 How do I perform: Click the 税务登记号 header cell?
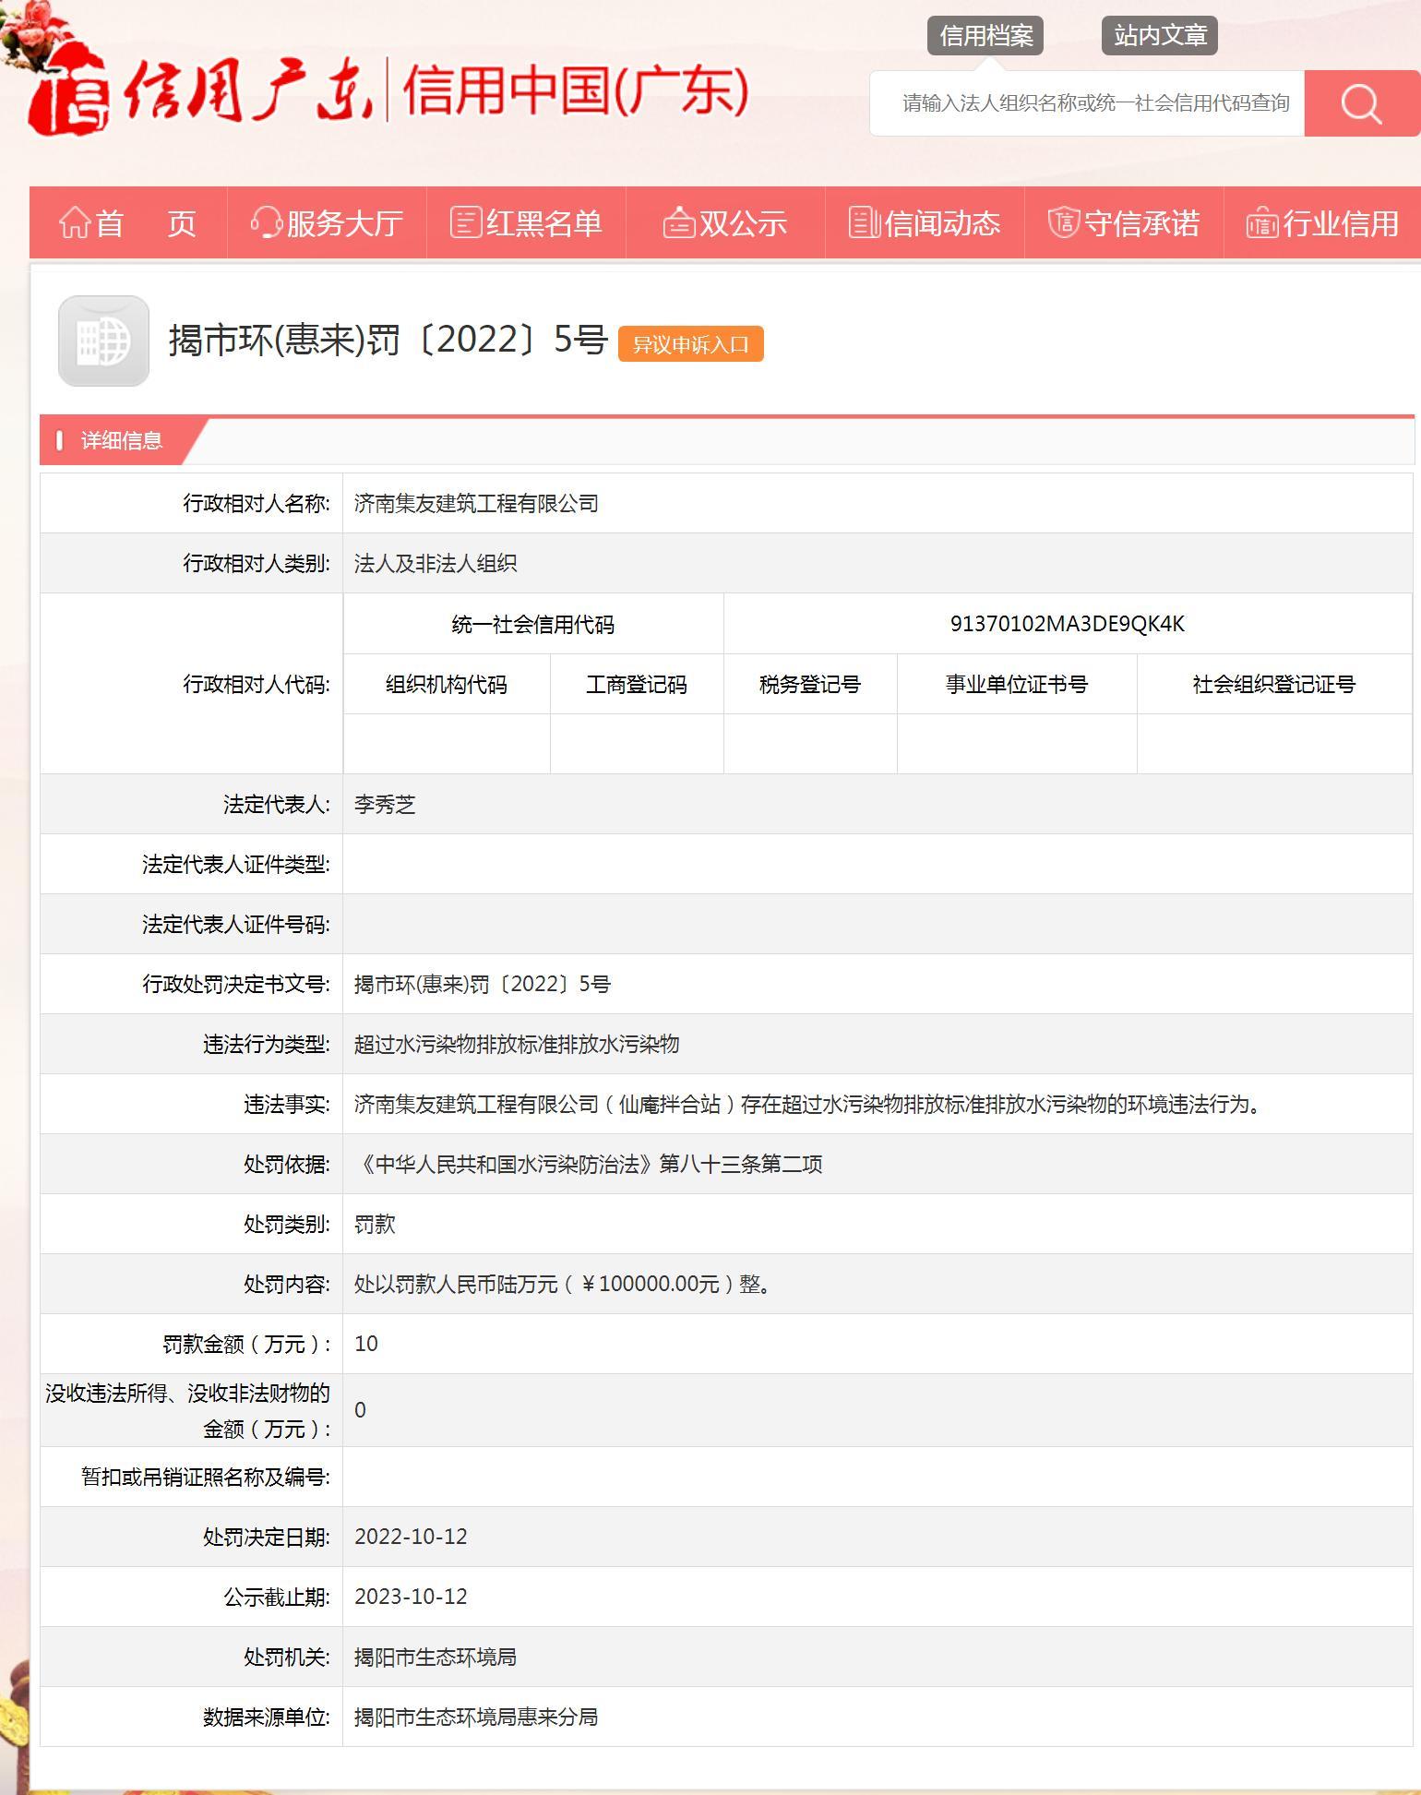coord(810,685)
